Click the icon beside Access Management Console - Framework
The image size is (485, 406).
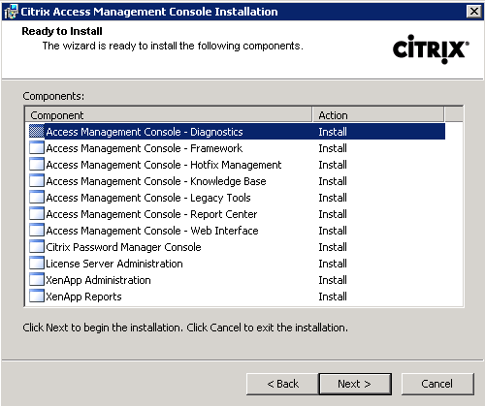[x=37, y=148]
